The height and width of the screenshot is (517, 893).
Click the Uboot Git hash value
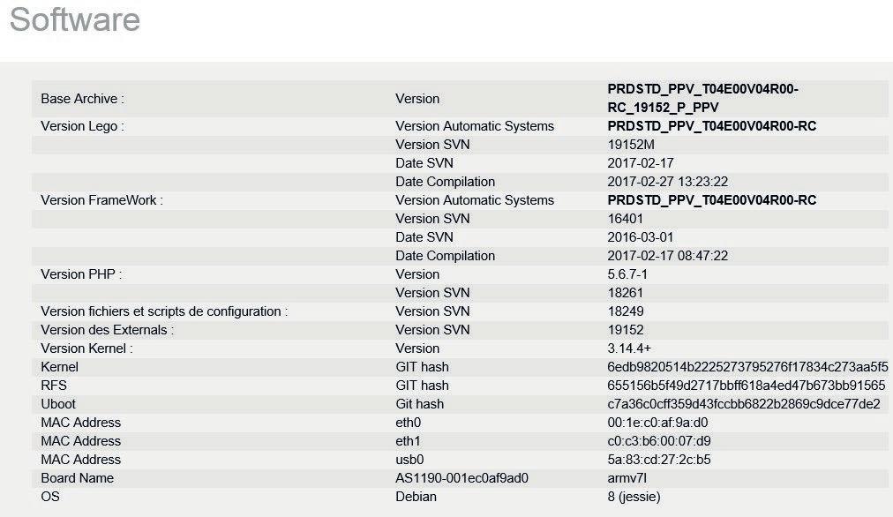coord(744,404)
